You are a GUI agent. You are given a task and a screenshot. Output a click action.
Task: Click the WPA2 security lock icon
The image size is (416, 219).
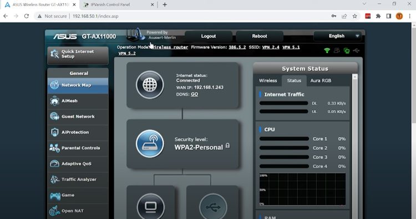tap(227, 146)
